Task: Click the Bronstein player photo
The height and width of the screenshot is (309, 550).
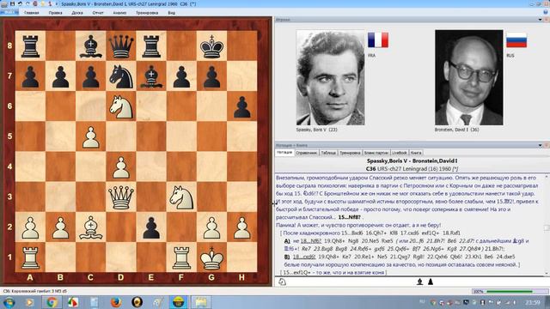Action: (469, 77)
